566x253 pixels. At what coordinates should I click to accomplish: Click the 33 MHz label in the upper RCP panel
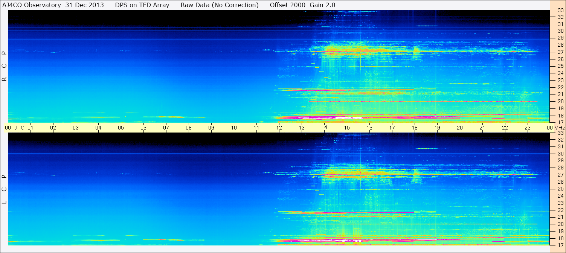point(560,10)
